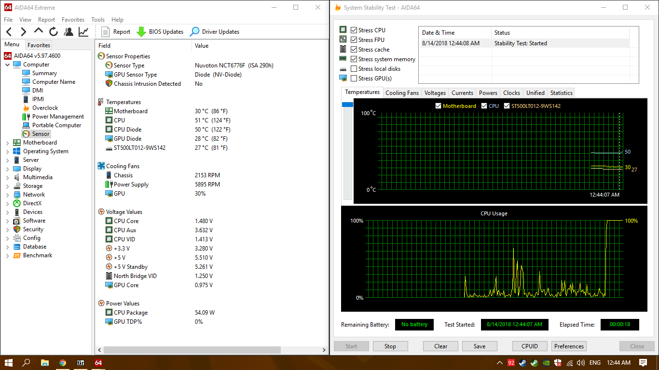Open Driver Updates magnifier icon
The width and height of the screenshot is (659, 370).
pos(194,32)
